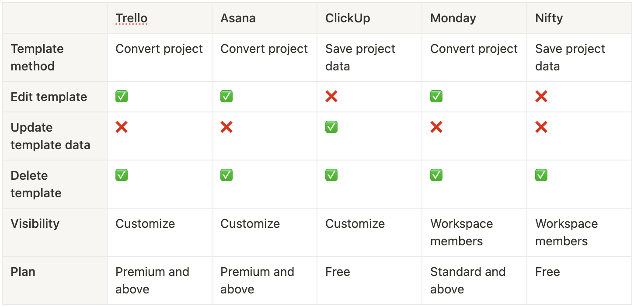Image resolution: width=634 pixels, height=307 pixels.
Task: Click the Nifty Edit template red cross
Action: click(541, 96)
